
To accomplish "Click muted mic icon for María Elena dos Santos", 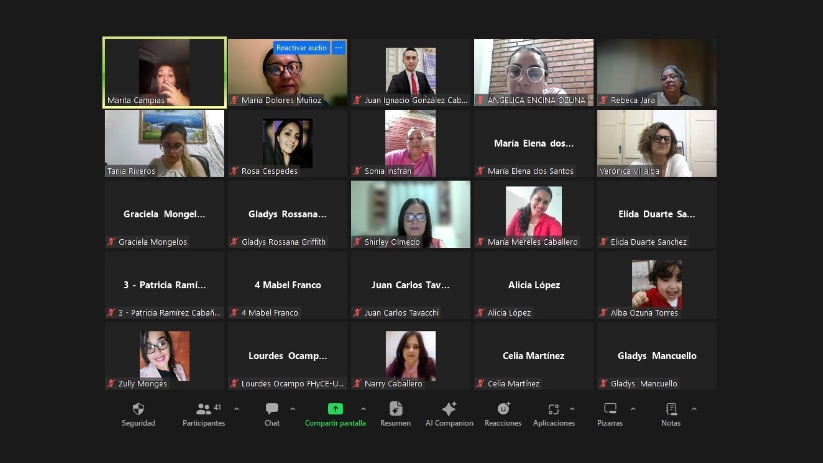I will 480,171.
